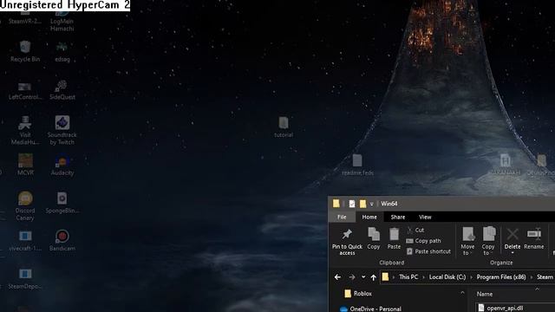Screen dimensions: 555x312
Task: Click the navigation pane scroll-up arrow
Action: pos(462,293)
